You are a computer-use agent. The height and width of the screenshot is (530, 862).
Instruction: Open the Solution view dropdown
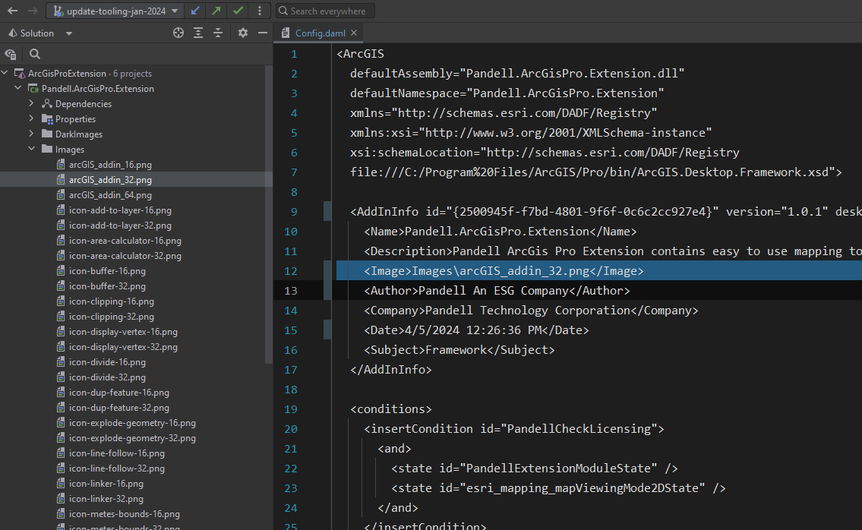coord(69,33)
